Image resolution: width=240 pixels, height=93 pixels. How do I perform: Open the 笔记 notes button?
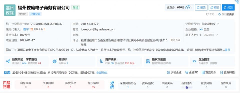pyautogui.click(x=214, y=7)
